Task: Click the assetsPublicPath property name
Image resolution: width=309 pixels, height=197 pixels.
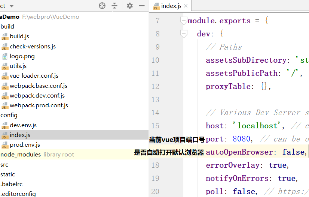Action: (x=242, y=73)
